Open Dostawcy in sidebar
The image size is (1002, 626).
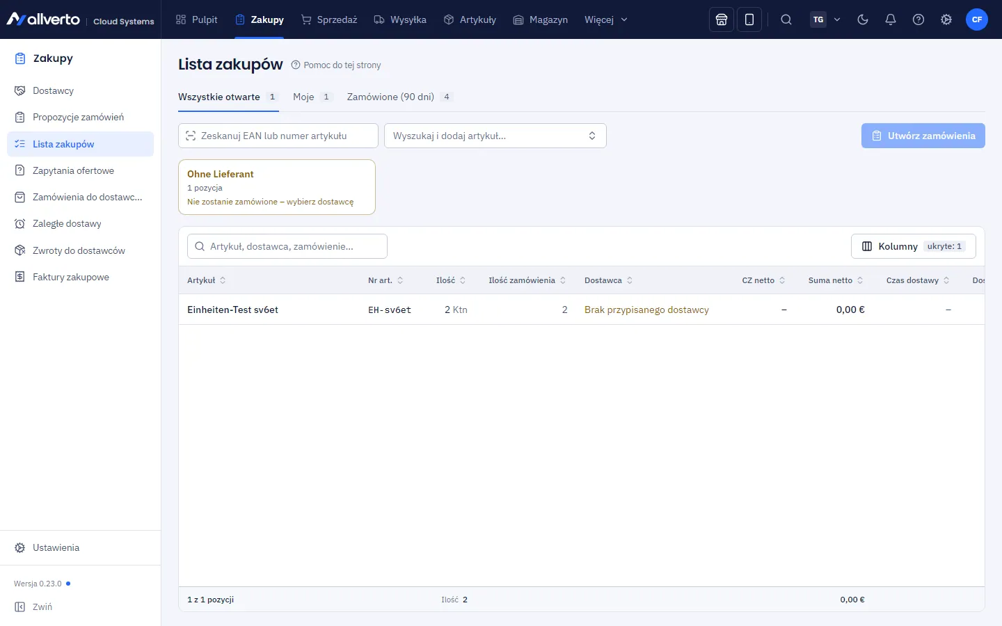[80, 90]
